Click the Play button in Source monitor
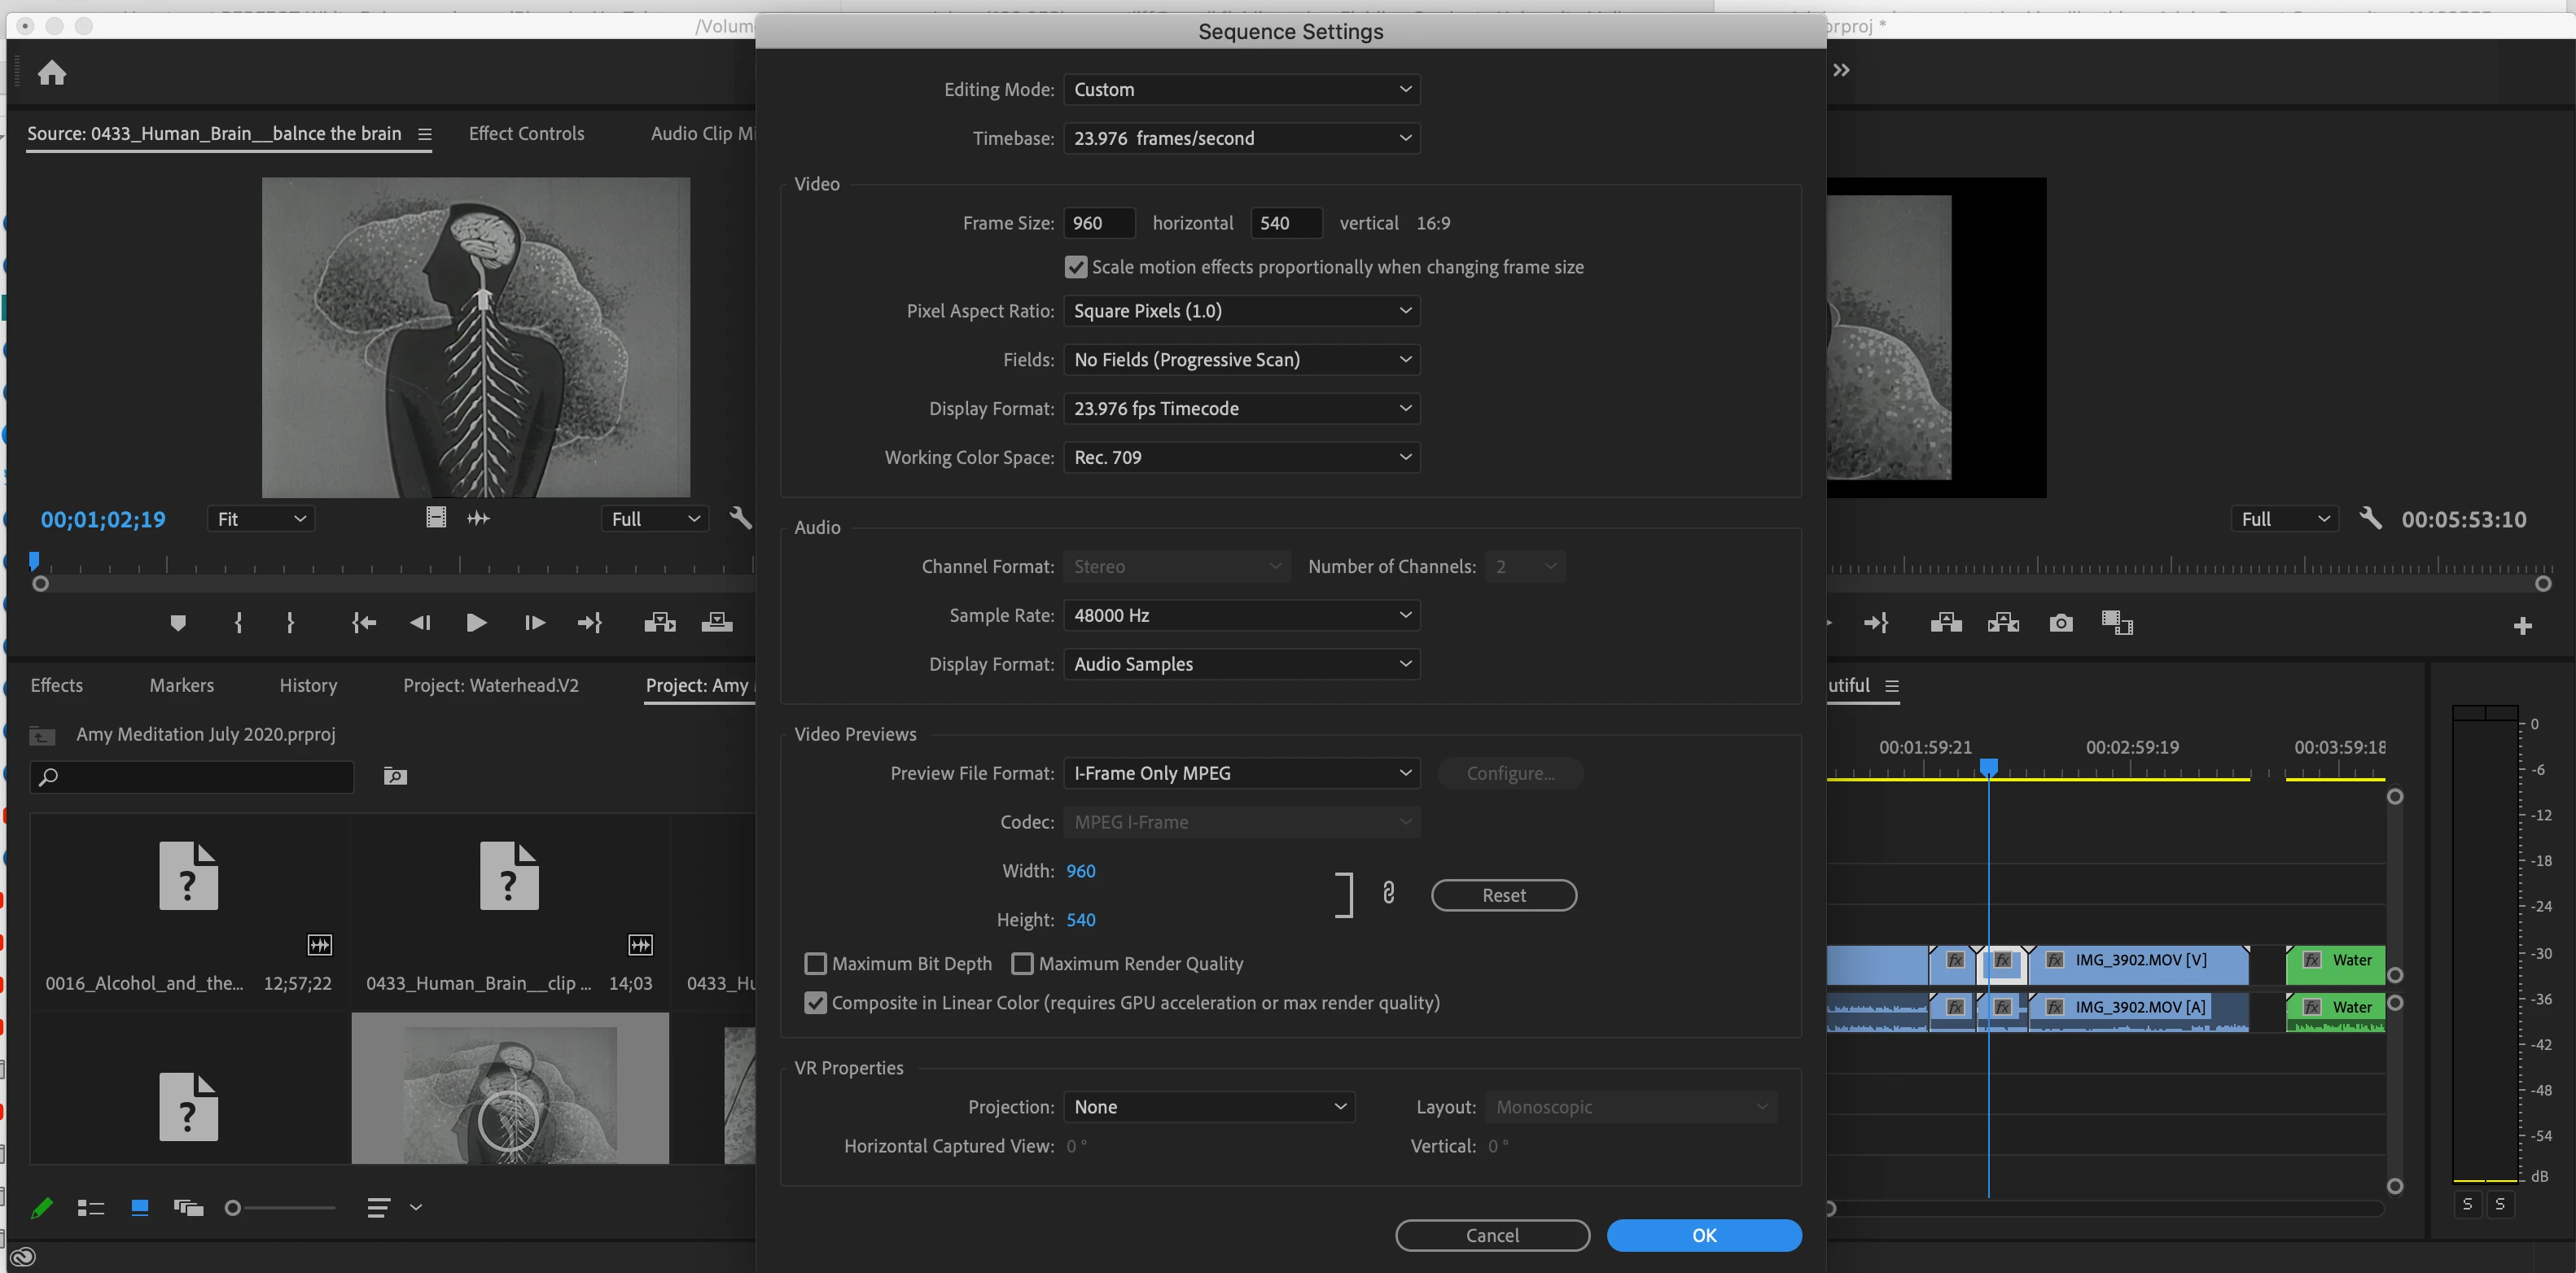The image size is (2576, 1273). 476,623
